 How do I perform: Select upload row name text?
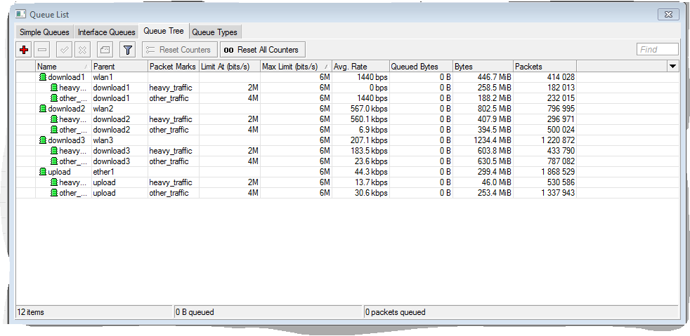pos(59,172)
